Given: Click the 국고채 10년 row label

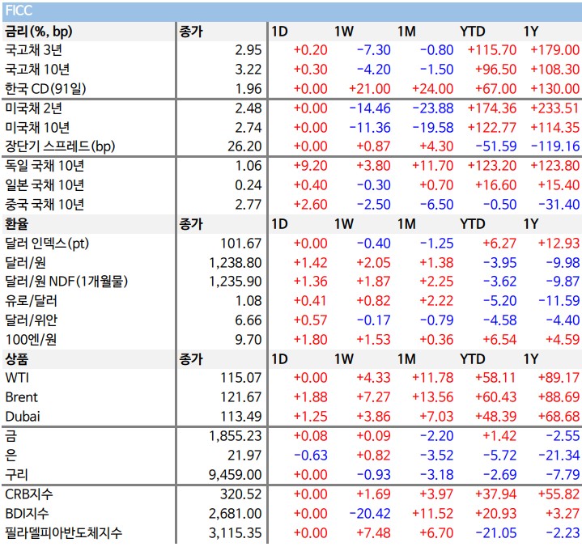Looking at the screenshot, I should click(x=37, y=70).
